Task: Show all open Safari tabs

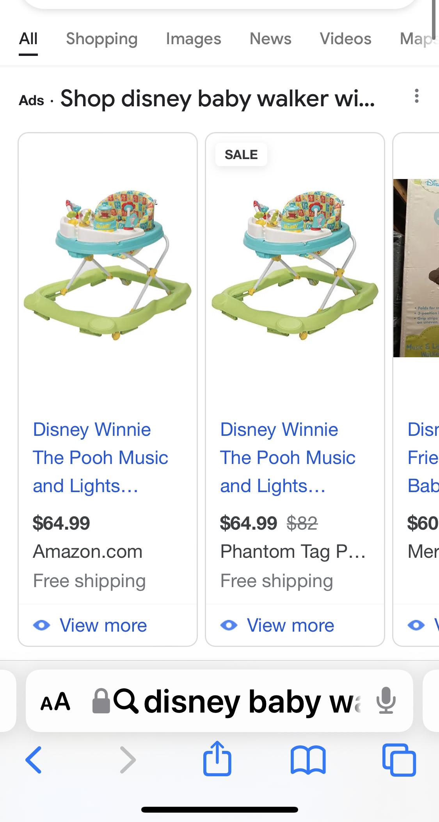Action: (399, 760)
